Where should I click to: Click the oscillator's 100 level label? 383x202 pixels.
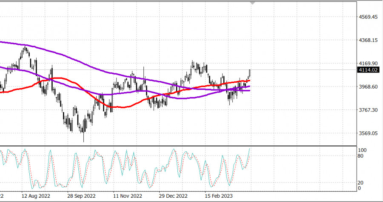[x=362, y=150]
